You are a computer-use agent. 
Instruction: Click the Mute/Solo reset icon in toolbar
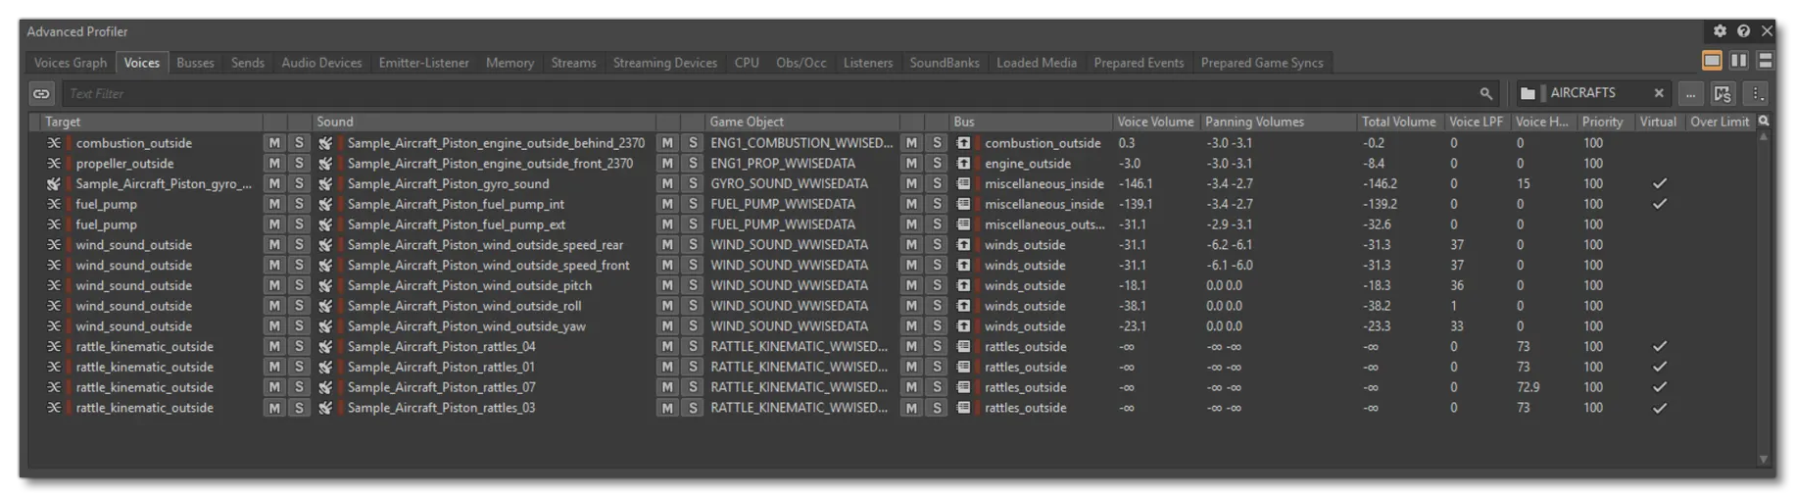coord(1722,93)
